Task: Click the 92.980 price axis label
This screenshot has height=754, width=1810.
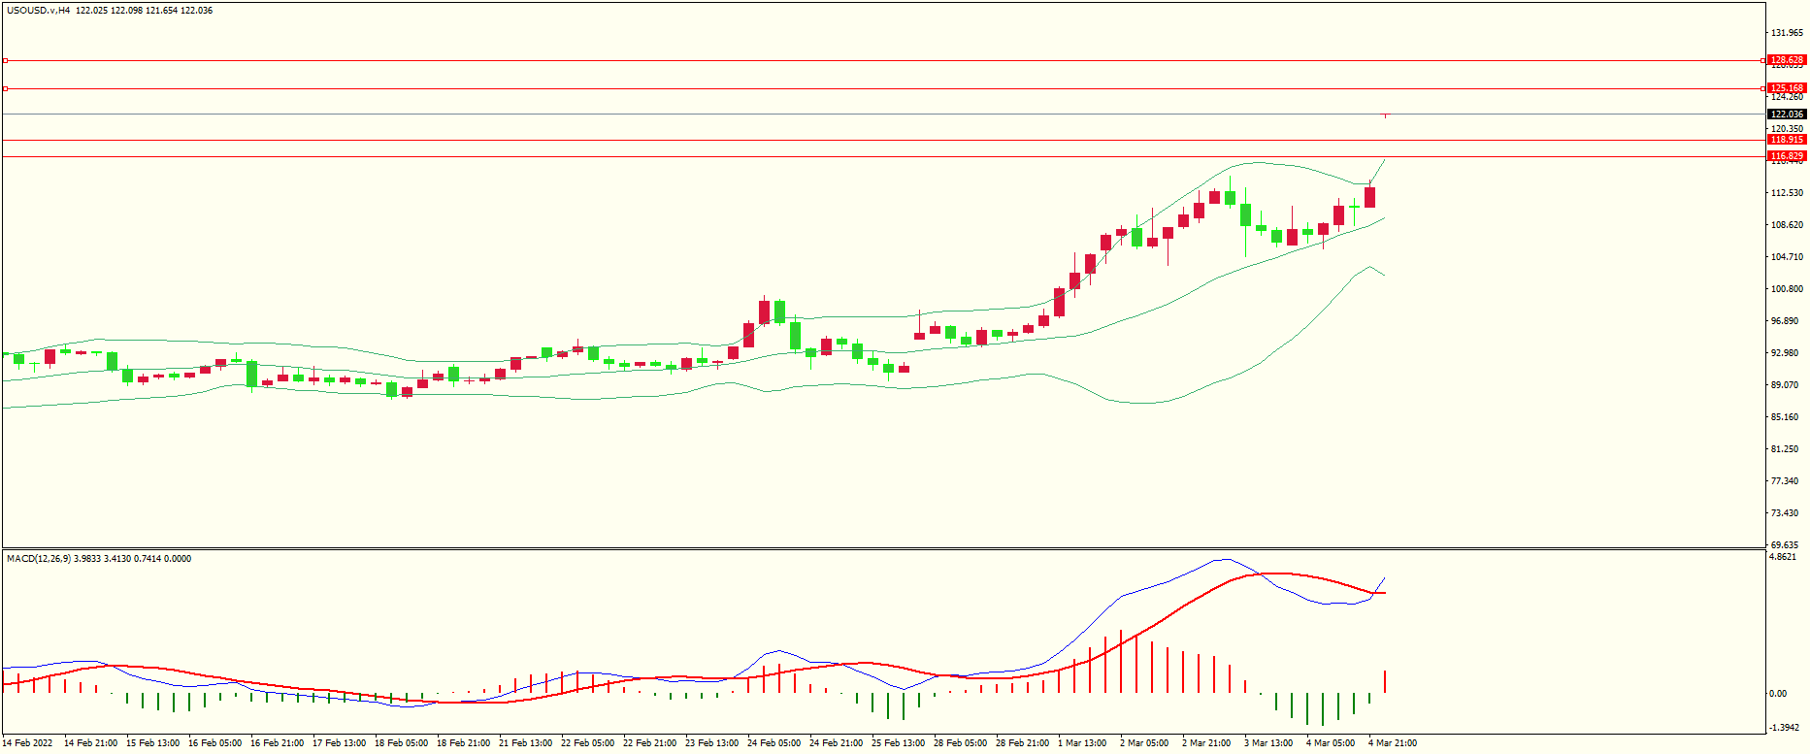Action: [1787, 353]
